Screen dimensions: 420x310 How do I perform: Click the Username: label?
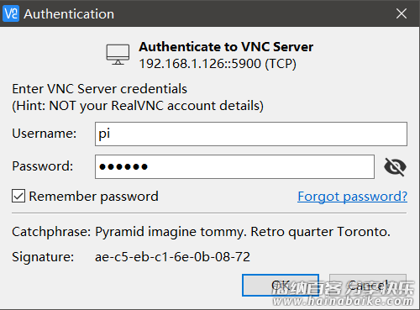[x=45, y=134]
